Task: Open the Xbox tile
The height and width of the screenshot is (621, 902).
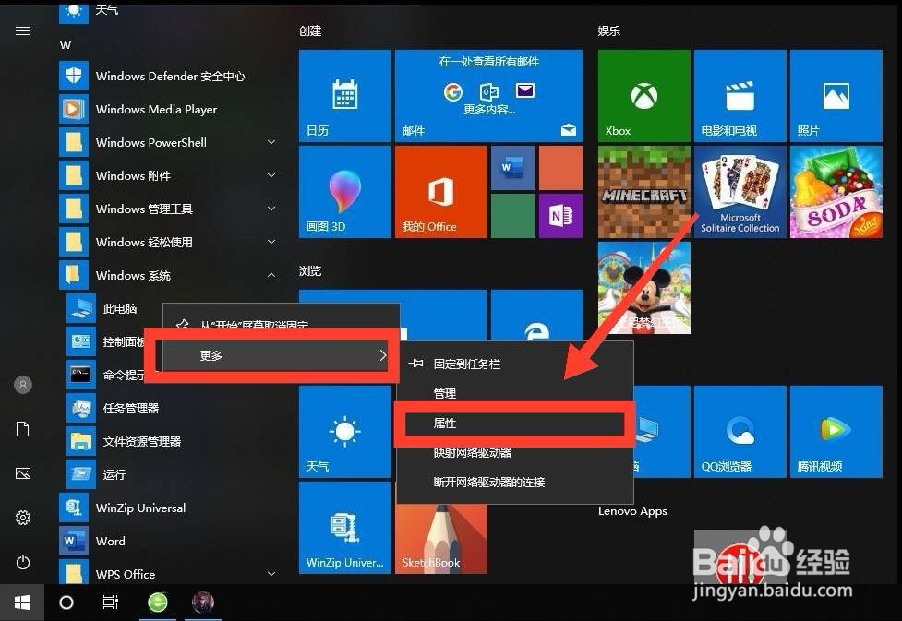Action: coord(644,95)
